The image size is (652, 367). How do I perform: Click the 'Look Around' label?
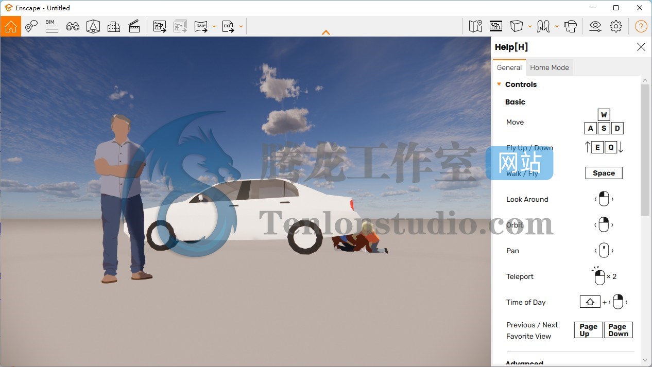coord(527,199)
